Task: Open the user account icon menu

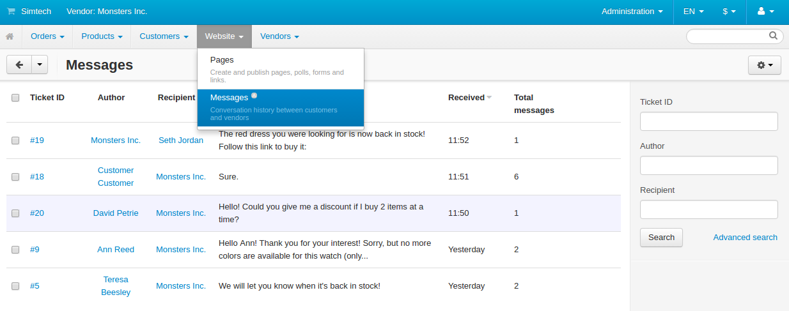Action: pyautogui.click(x=765, y=11)
